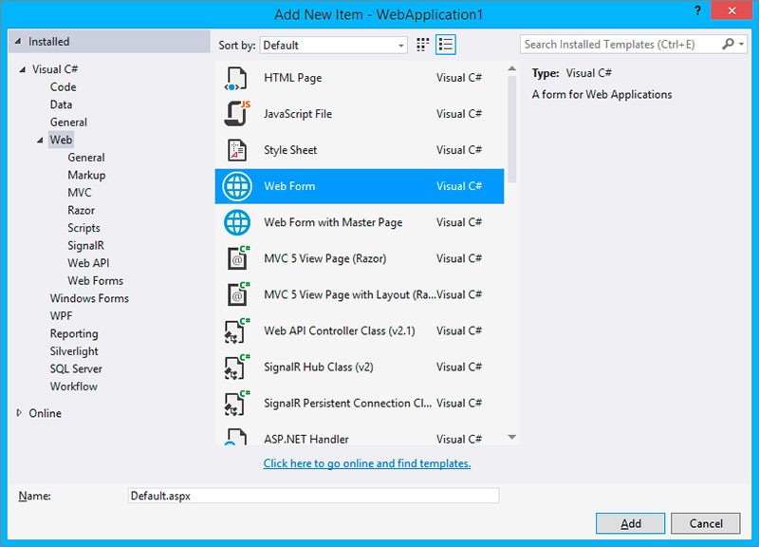Click the MVC 5 View Page with Layout icon
This screenshot has width=759, height=547.
(x=238, y=294)
